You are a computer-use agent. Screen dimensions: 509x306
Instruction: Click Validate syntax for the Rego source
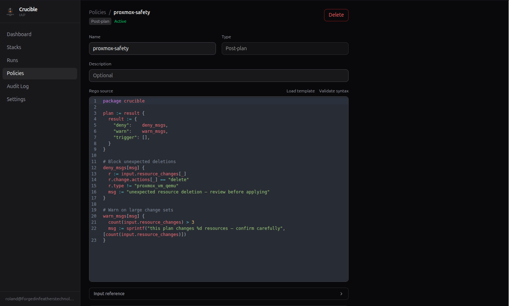tap(333, 91)
